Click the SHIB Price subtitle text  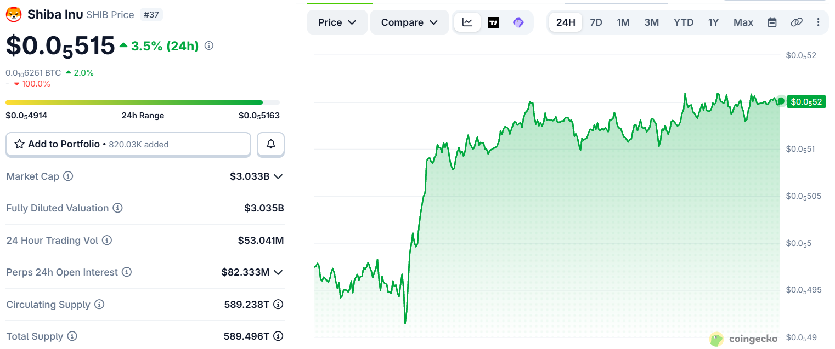click(x=110, y=15)
